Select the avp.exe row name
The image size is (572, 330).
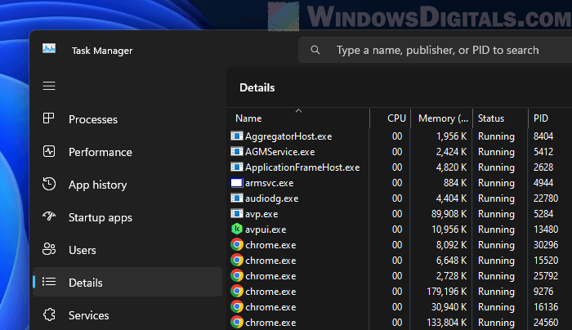(261, 214)
